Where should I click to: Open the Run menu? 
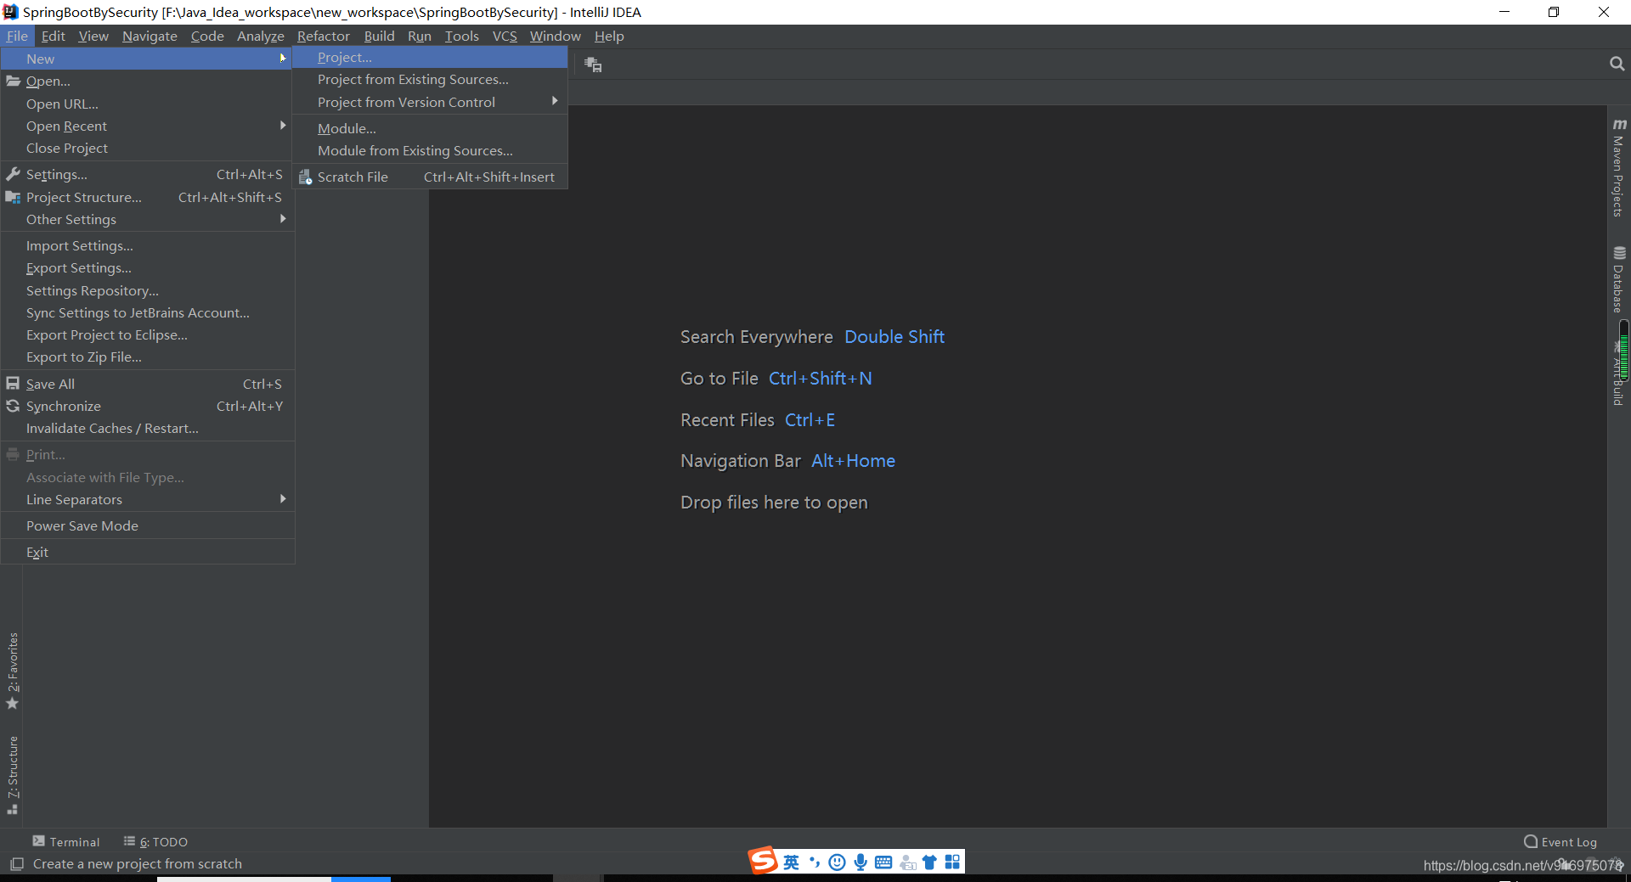419,36
